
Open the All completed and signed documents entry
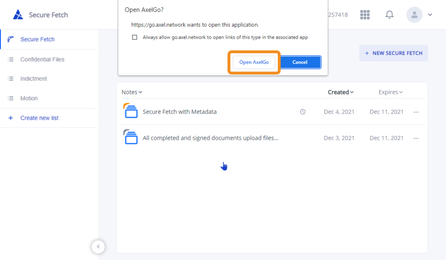point(210,138)
